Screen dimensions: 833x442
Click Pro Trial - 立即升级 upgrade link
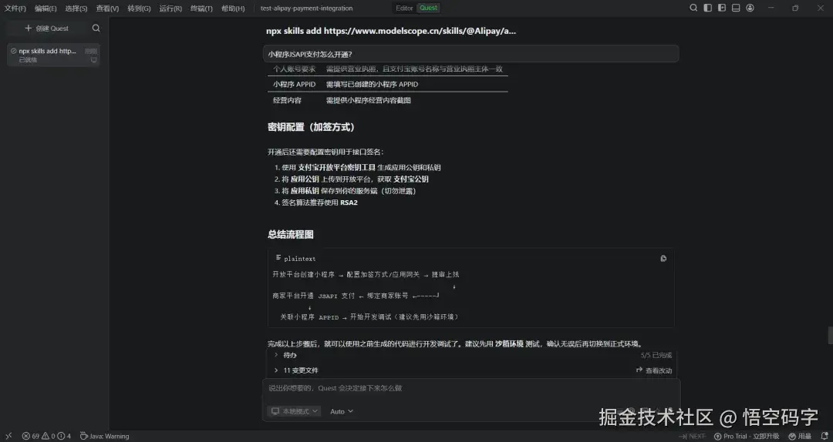[747, 436]
